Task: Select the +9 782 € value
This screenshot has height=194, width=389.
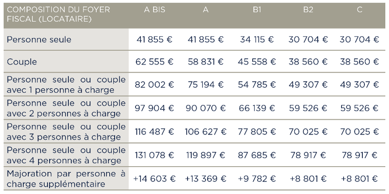Action: point(257,179)
